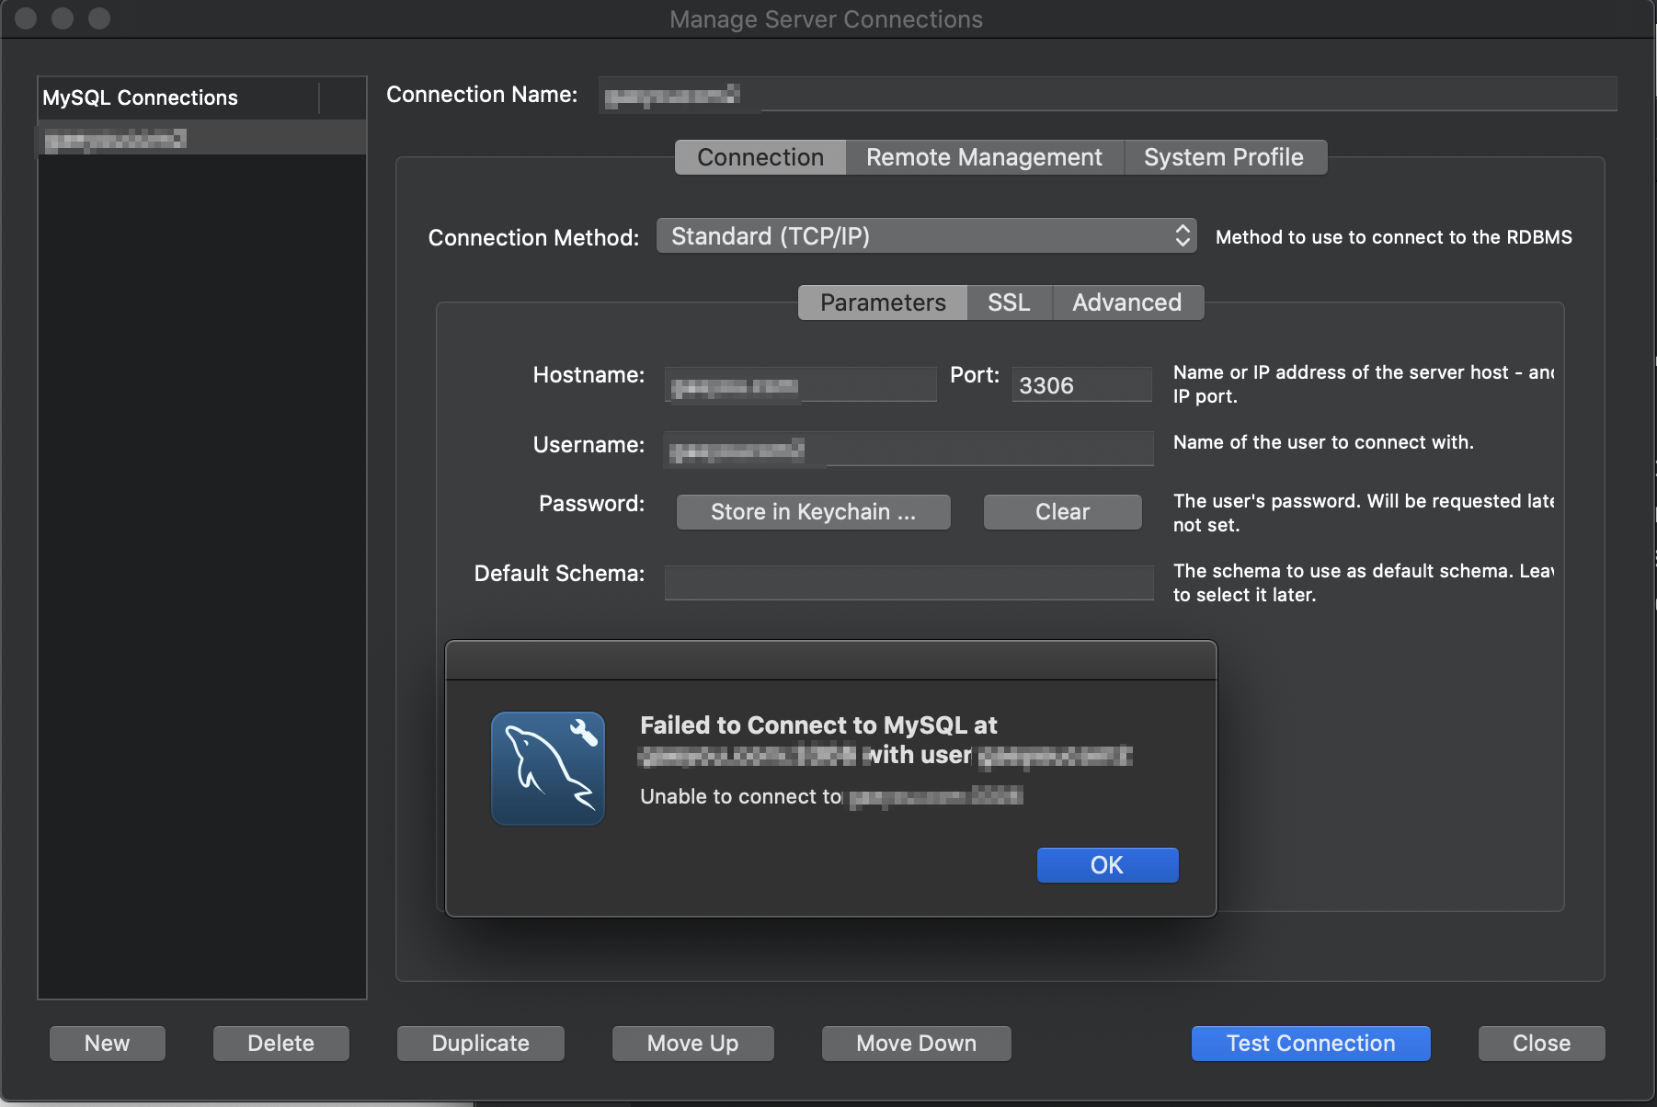Clear the stored password
Viewport: 1657px width, 1107px height.
(x=1063, y=512)
